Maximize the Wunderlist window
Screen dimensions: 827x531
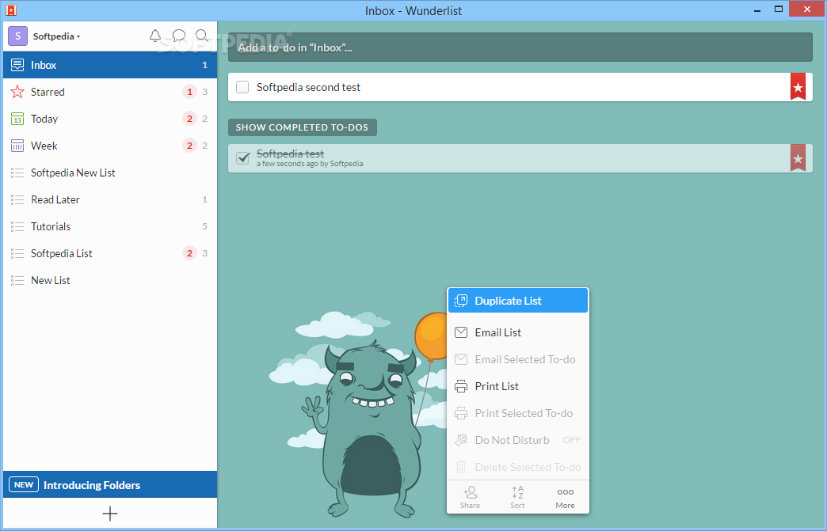click(x=779, y=9)
